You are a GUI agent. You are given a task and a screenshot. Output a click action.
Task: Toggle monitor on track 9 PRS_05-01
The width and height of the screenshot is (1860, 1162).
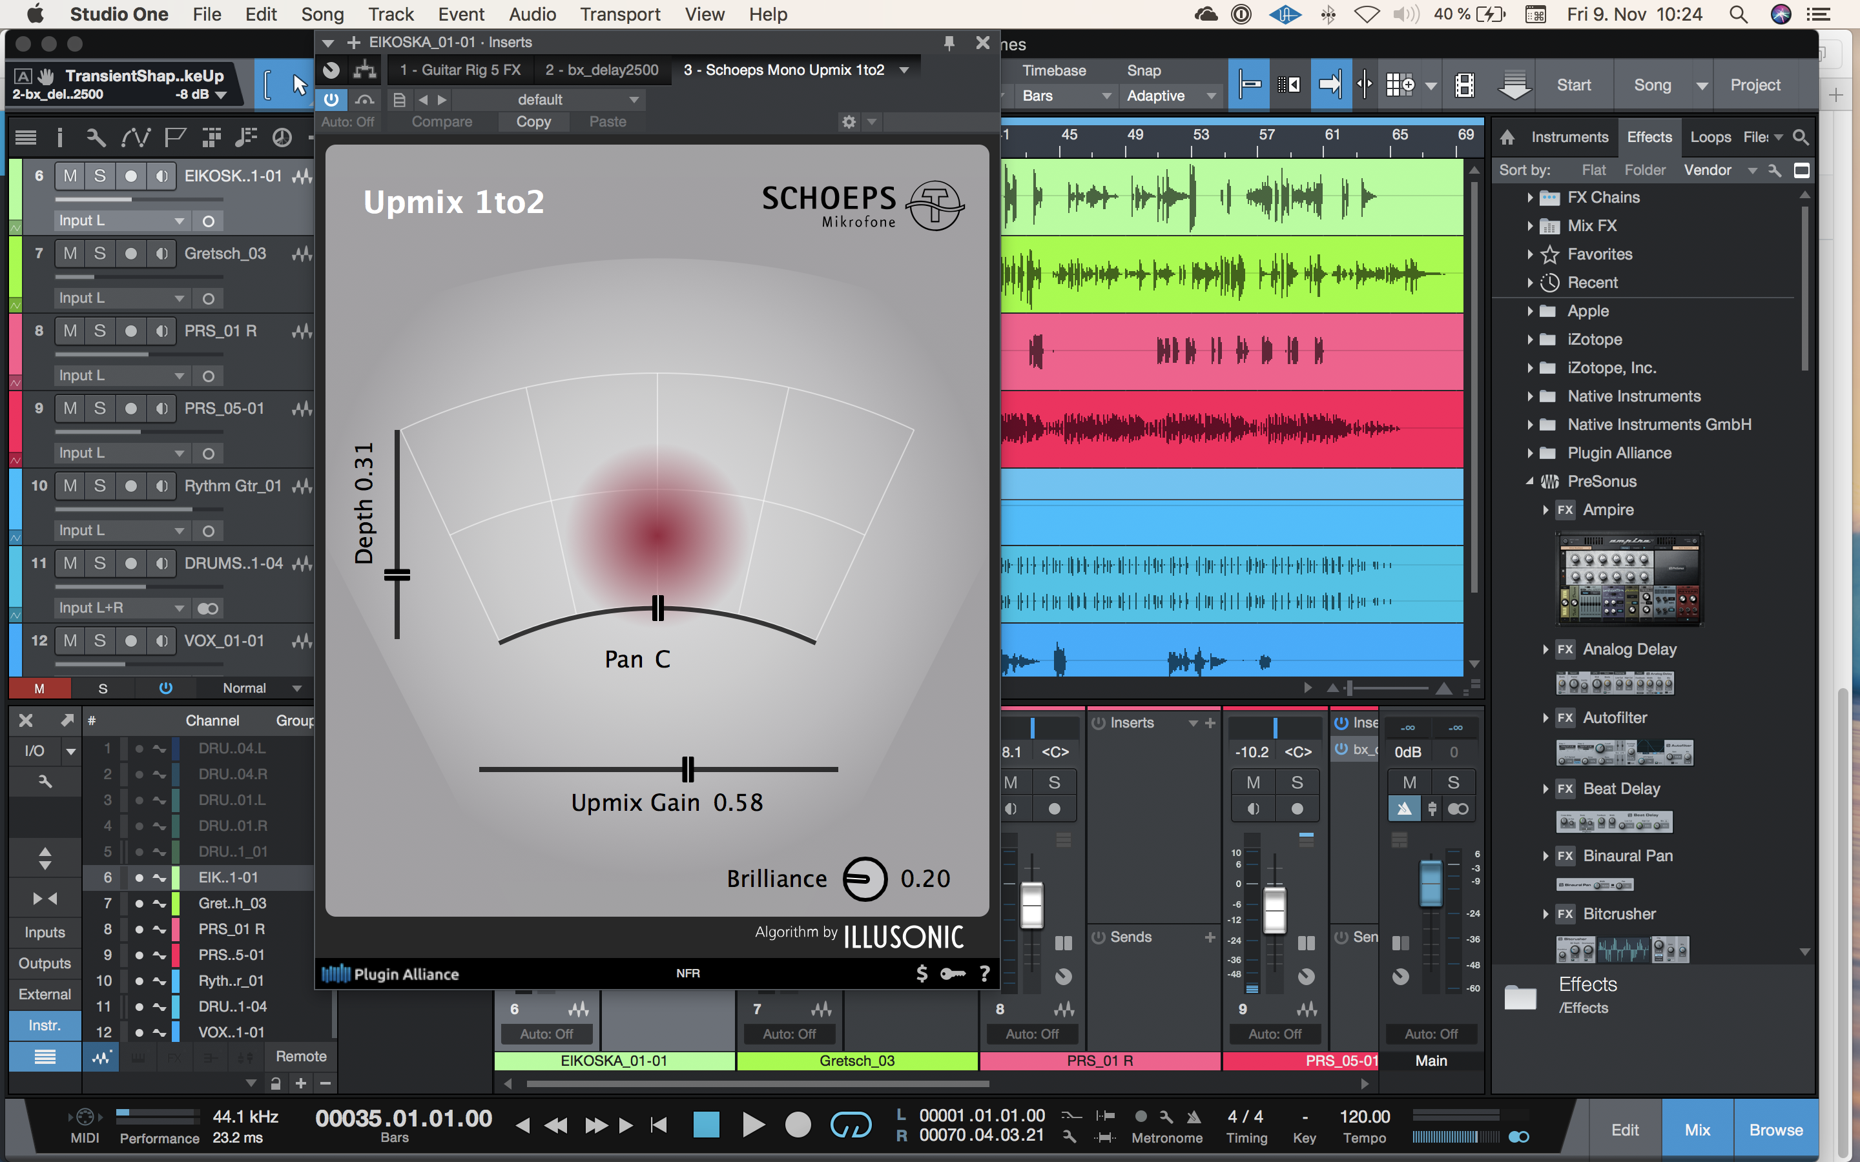[161, 409]
